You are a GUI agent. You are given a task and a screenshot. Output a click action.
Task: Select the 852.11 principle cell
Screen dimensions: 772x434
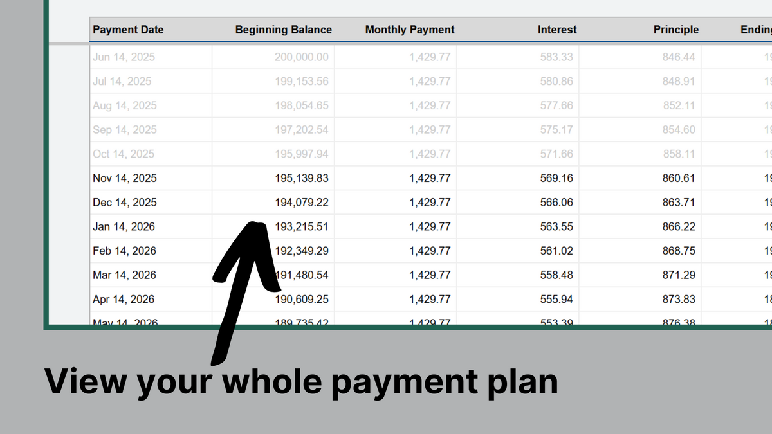(640, 105)
